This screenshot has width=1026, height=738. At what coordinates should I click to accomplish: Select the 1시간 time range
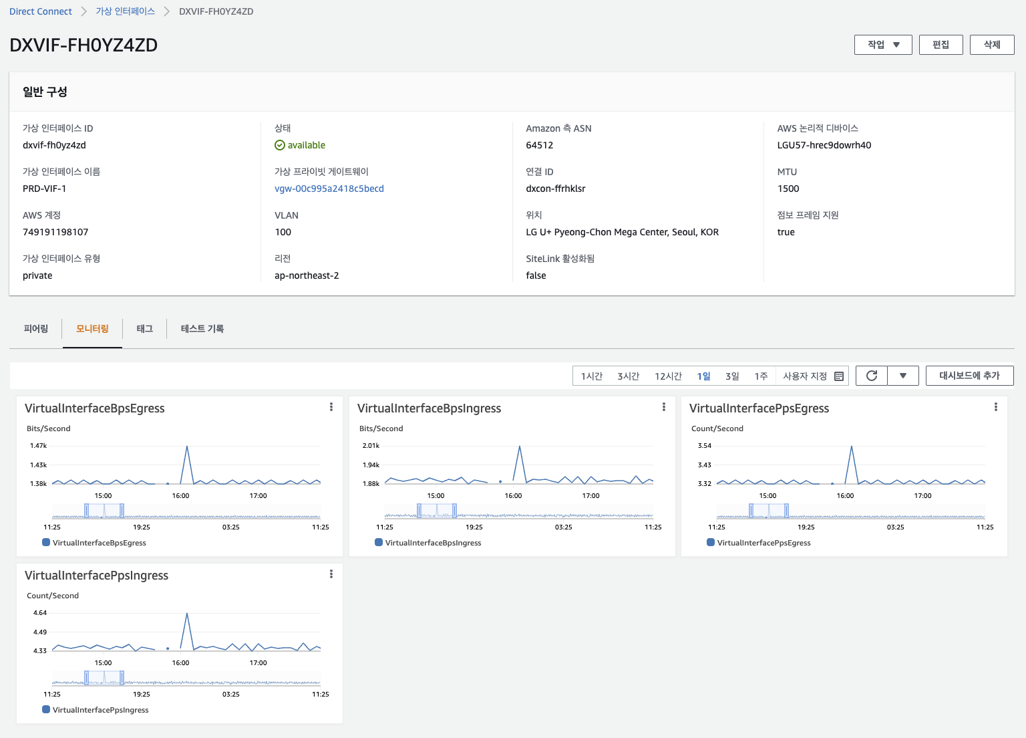(x=592, y=376)
